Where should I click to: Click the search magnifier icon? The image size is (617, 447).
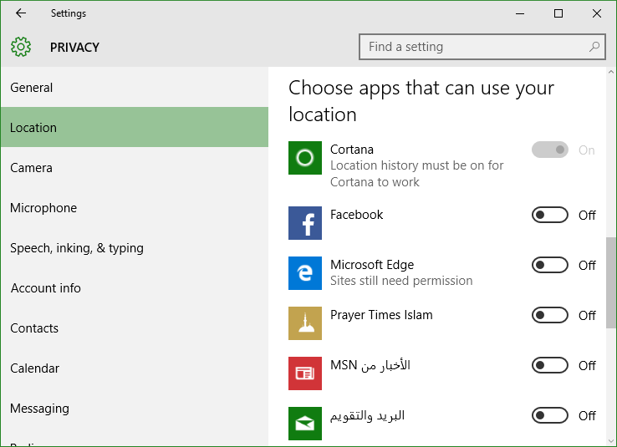[x=594, y=47]
